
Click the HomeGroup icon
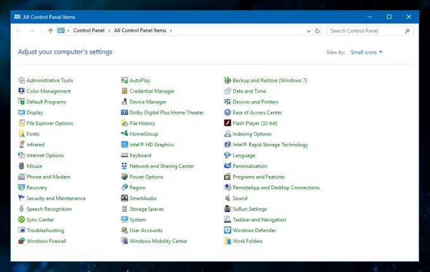[x=125, y=134]
